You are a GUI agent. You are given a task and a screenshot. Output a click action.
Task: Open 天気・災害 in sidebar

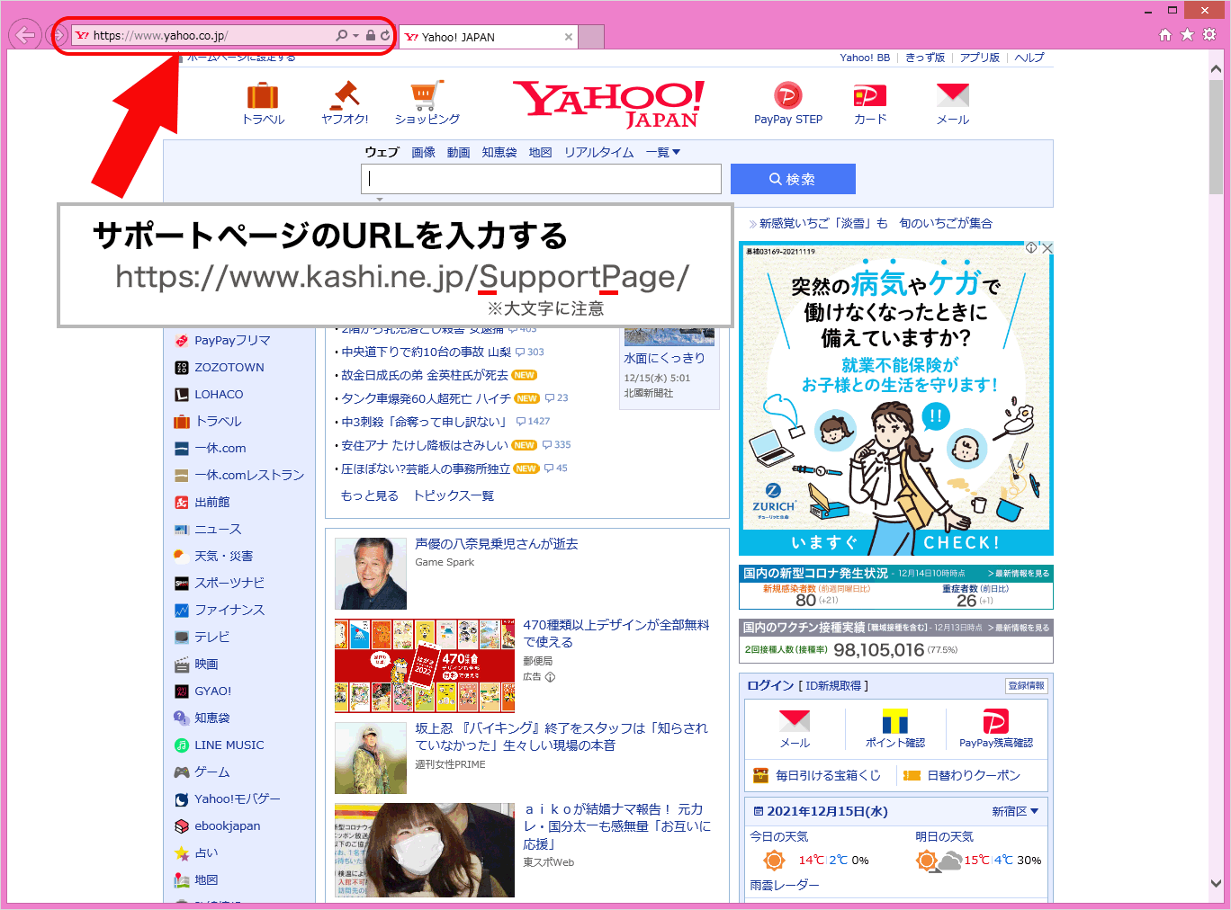[224, 556]
